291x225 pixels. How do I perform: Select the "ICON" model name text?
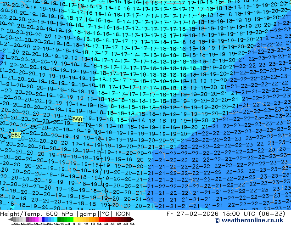pos(123,214)
